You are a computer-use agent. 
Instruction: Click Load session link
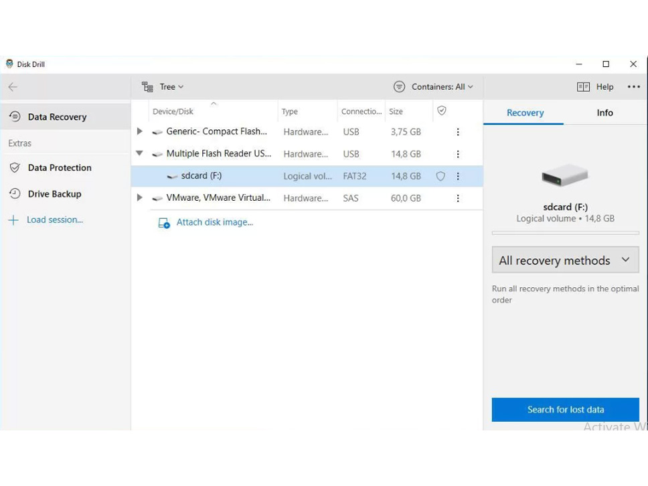[x=55, y=220]
